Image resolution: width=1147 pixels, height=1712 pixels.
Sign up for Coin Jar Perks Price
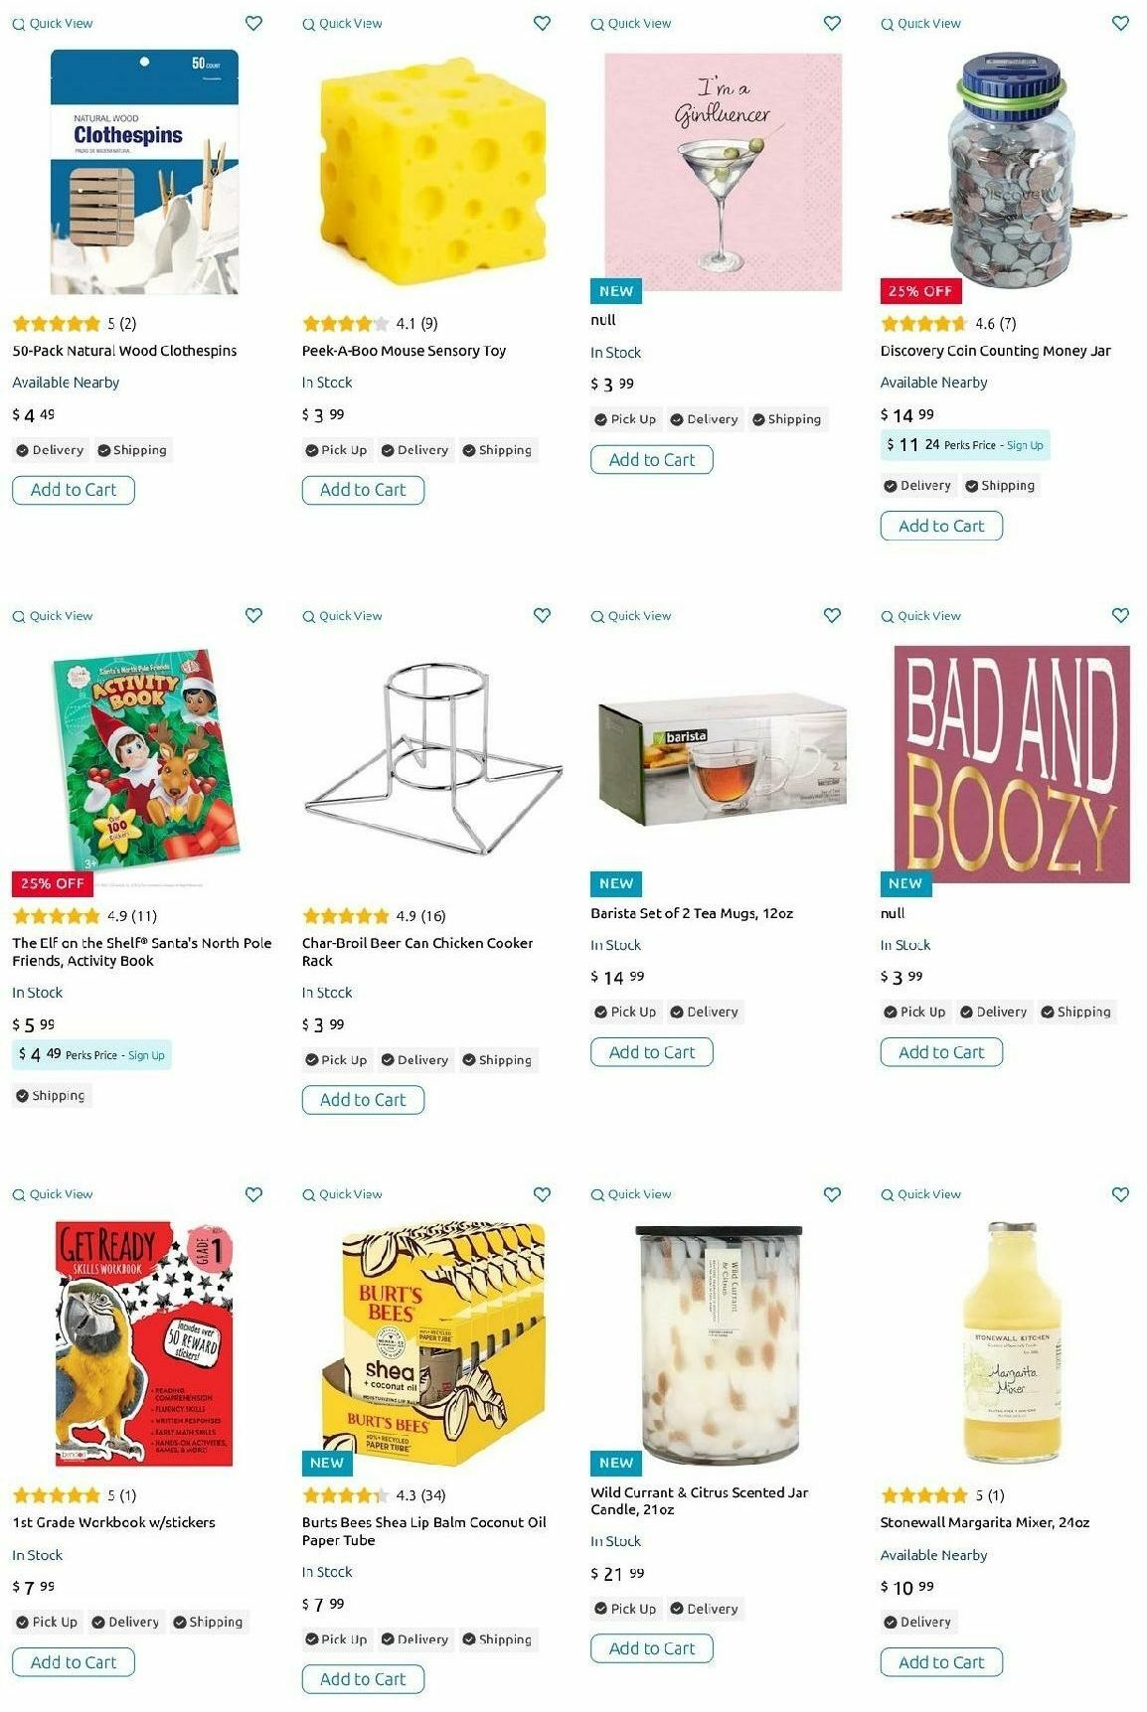coord(1025,445)
